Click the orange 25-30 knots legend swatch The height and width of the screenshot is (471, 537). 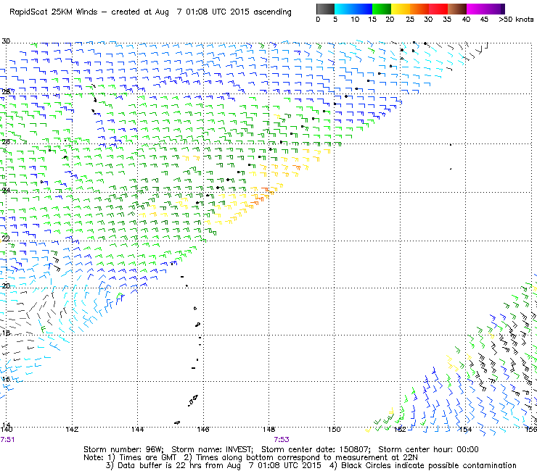pyautogui.click(x=419, y=9)
